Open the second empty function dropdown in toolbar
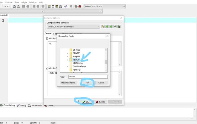This screenshot has height=124, width=197. click(x=101, y=11)
